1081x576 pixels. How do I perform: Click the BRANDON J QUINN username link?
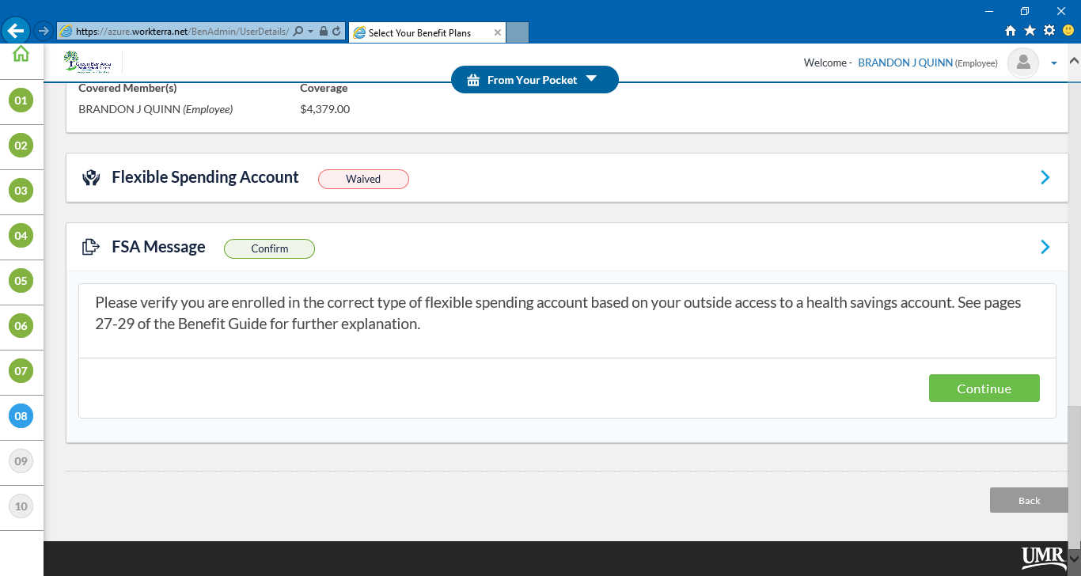tap(905, 63)
